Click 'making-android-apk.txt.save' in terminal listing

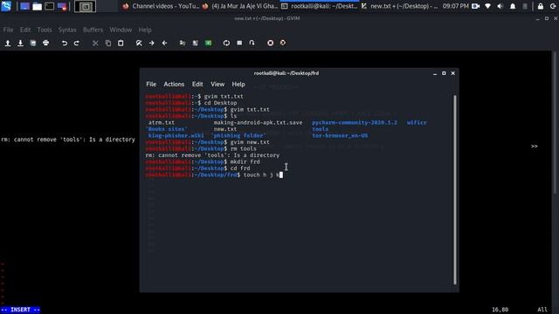pyautogui.click(x=258, y=122)
